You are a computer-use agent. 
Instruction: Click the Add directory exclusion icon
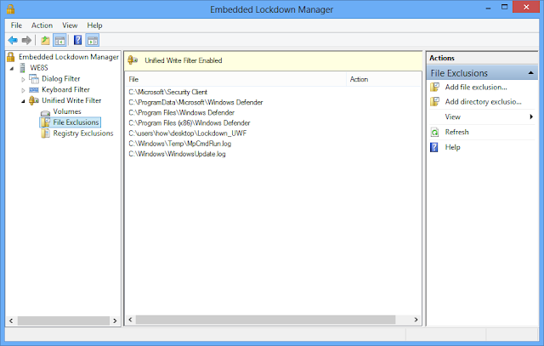[x=434, y=102]
